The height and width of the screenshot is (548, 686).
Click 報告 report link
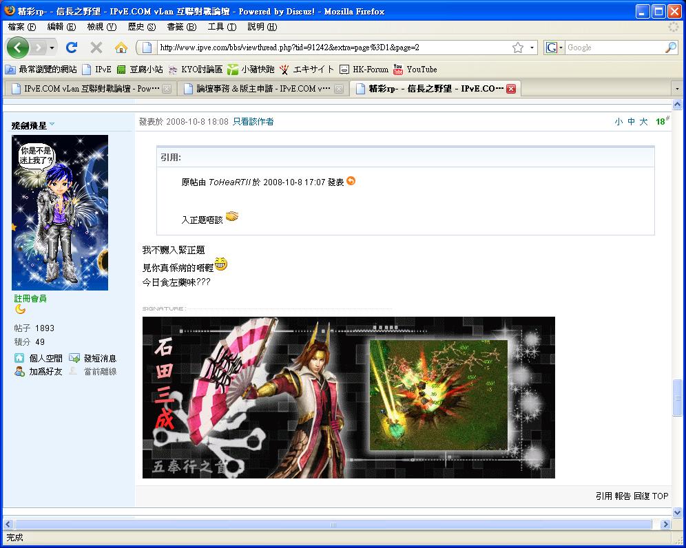pos(623,496)
